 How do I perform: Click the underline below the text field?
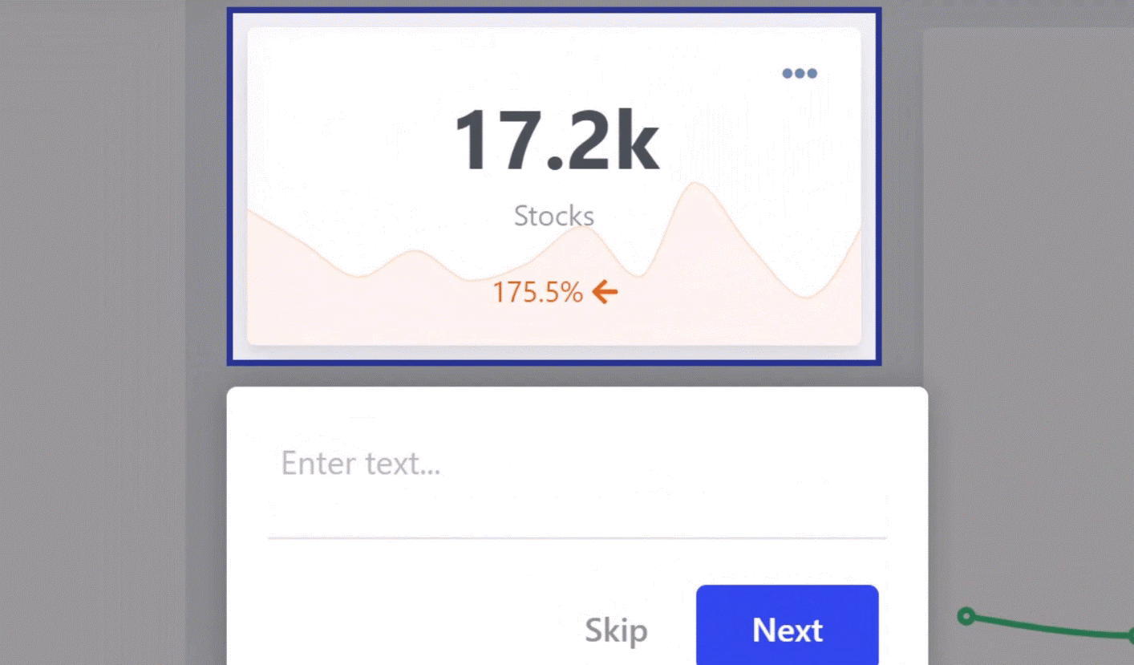click(576, 537)
